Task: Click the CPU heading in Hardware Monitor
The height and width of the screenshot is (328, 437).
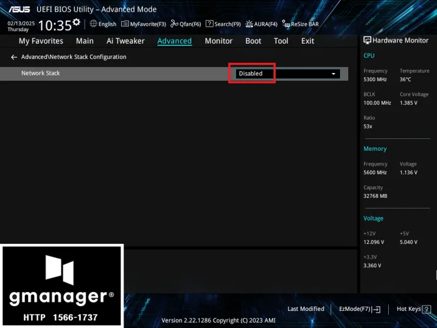Action: click(369, 55)
